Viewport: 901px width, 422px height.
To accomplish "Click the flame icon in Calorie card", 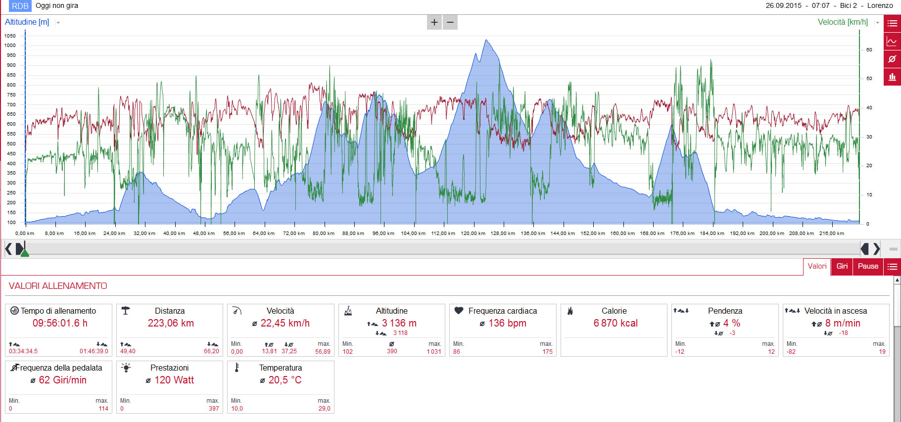I will coord(570,311).
